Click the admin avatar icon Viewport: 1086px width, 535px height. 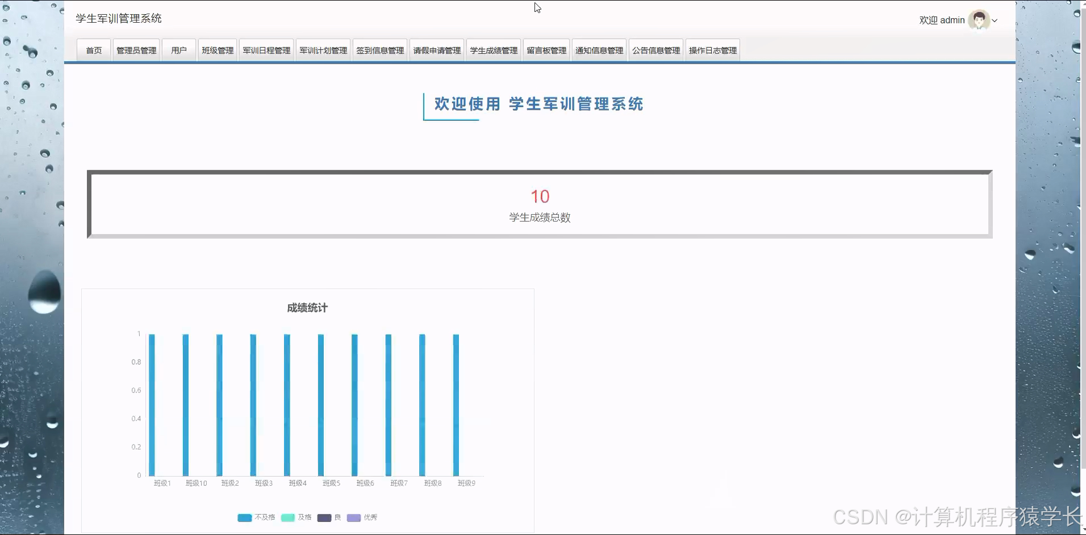pos(979,20)
